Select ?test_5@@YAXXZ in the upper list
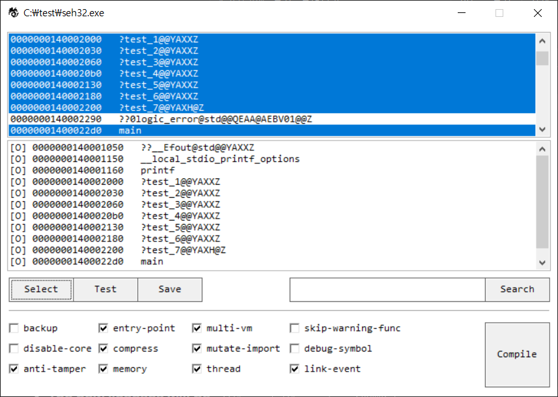 click(272, 85)
